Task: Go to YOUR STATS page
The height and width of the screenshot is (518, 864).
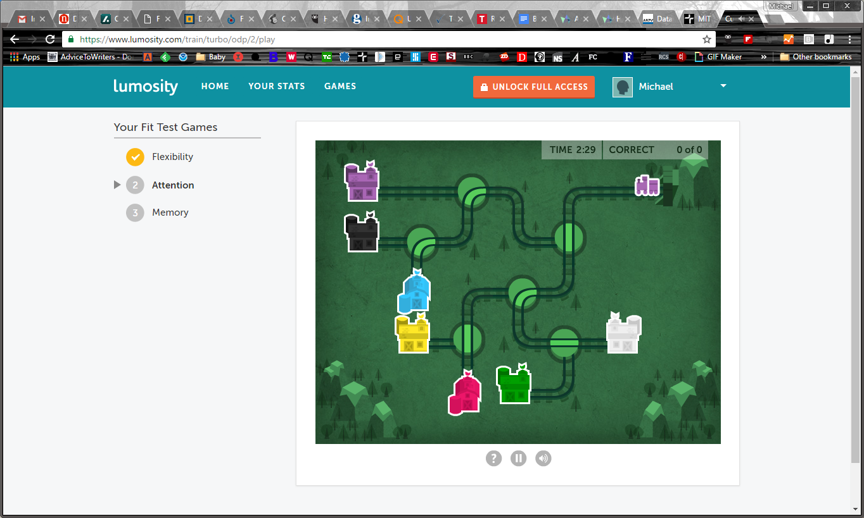Action: [x=276, y=86]
